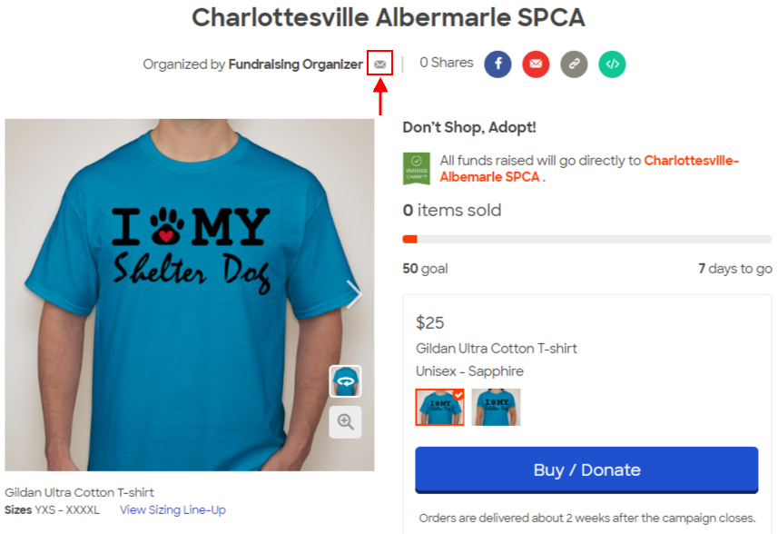Click the Buy / Donate button
This screenshot has height=534, width=778.
tap(586, 470)
